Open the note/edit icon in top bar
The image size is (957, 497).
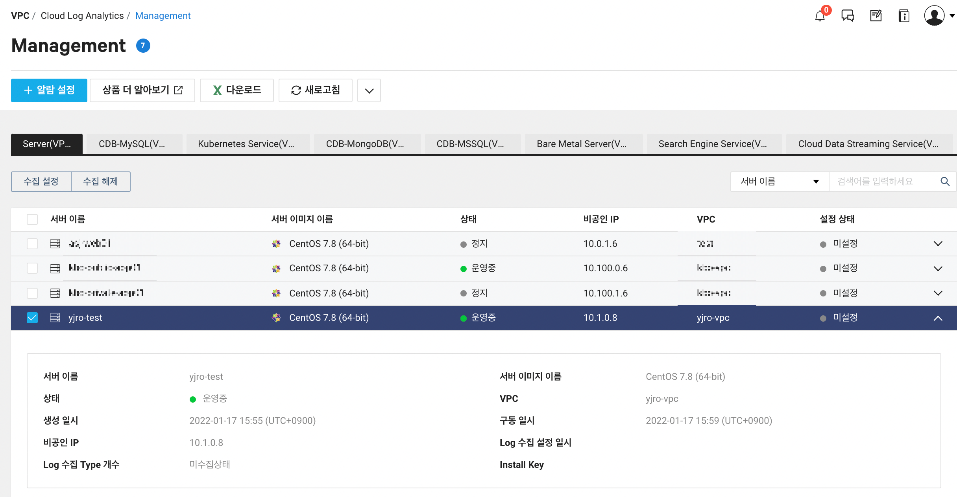point(876,16)
